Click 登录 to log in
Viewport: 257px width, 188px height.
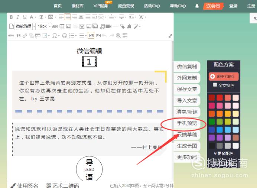pos(233,6)
